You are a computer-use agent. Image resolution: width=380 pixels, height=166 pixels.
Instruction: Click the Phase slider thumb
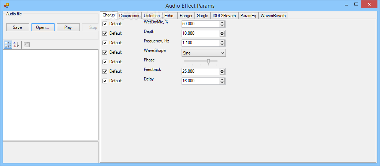coord(208,61)
